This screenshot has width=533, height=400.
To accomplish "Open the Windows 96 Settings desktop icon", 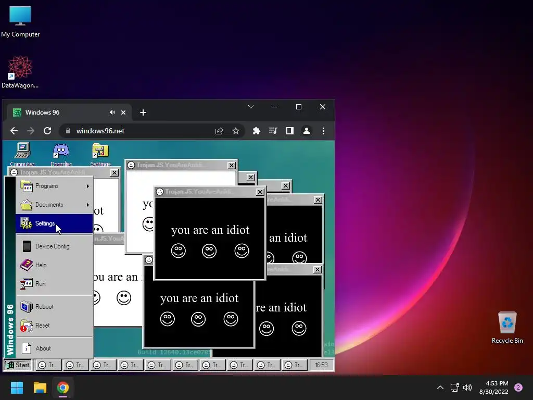I will point(100,155).
